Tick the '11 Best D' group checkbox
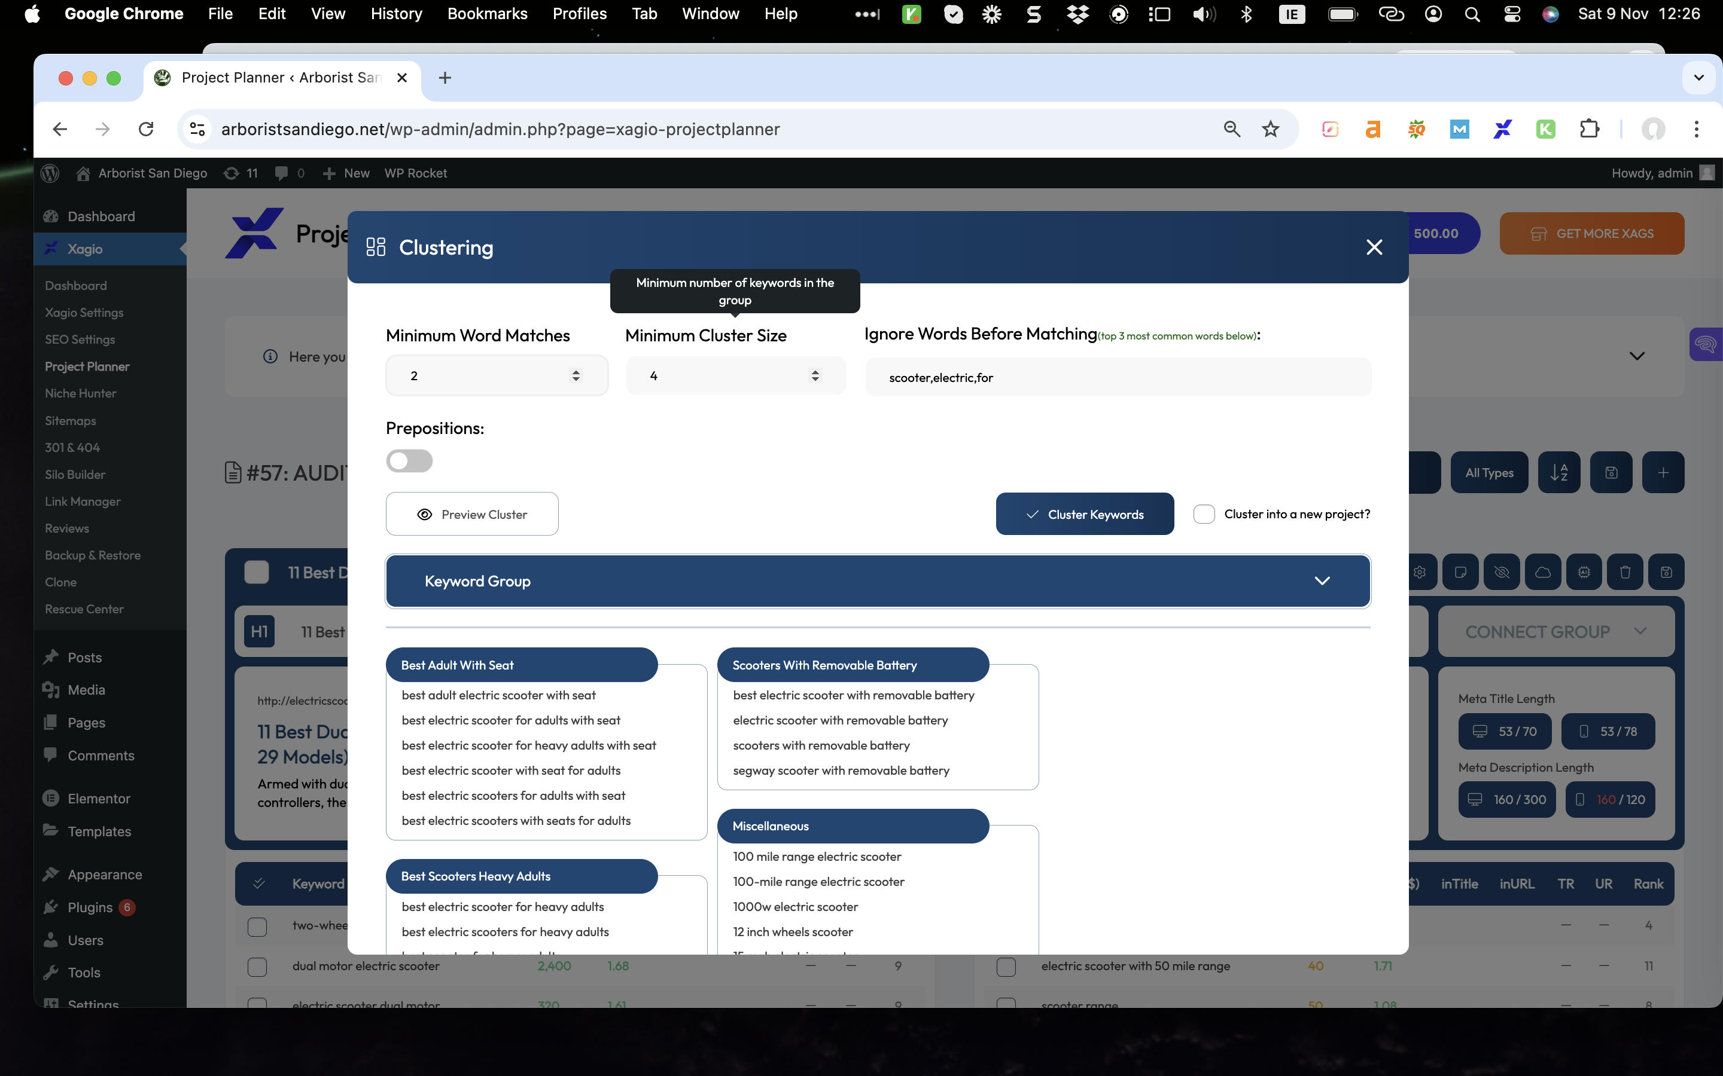Image resolution: width=1723 pixels, height=1076 pixels. click(x=256, y=572)
